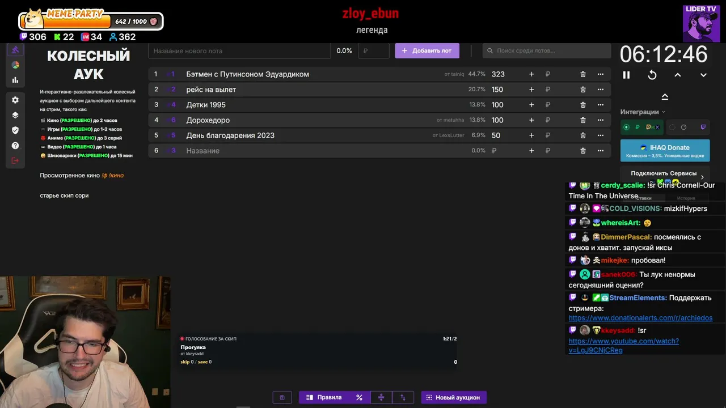Screen dimensions: 726x408
Task: Increase timer with the up chevron
Action: (678, 75)
